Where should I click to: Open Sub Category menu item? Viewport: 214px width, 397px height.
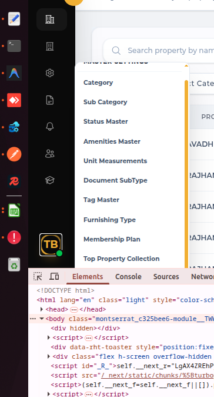[105, 102]
